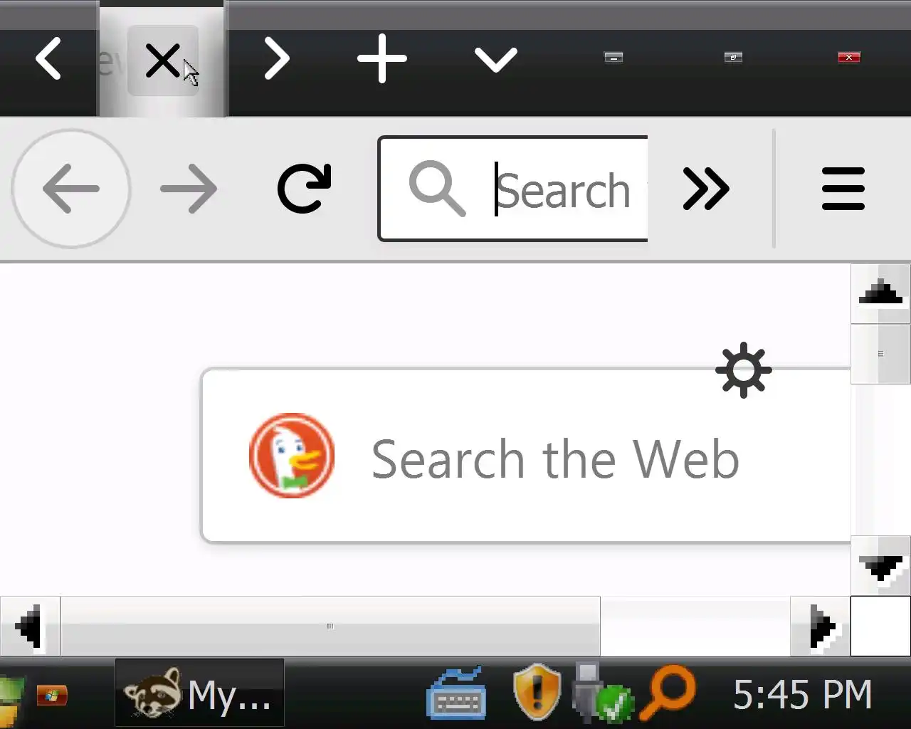Open new tab page settings gear
The height and width of the screenshot is (729, 911).
(x=744, y=370)
